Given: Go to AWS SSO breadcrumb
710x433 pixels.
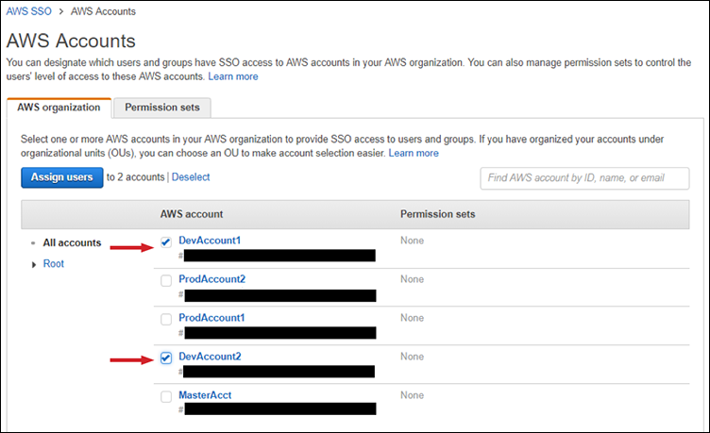Looking at the screenshot, I should (x=28, y=11).
